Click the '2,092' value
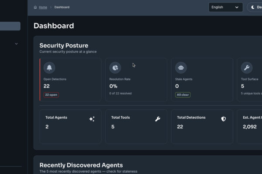The image size is (262, 174). 250,127
